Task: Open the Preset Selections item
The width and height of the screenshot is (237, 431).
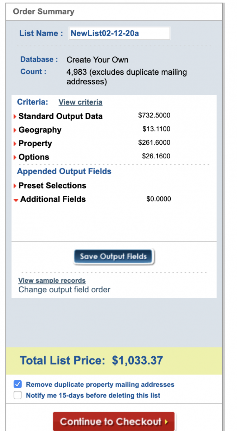Action: [52, 186]
